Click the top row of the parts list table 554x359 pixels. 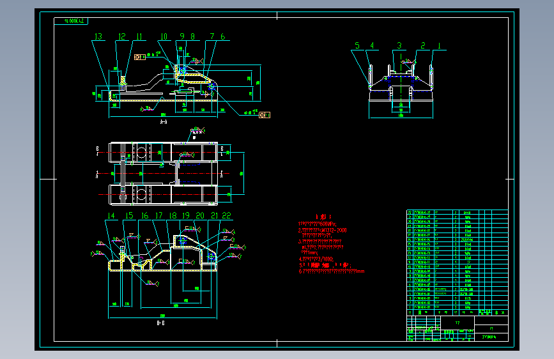[x=457, y=212]
